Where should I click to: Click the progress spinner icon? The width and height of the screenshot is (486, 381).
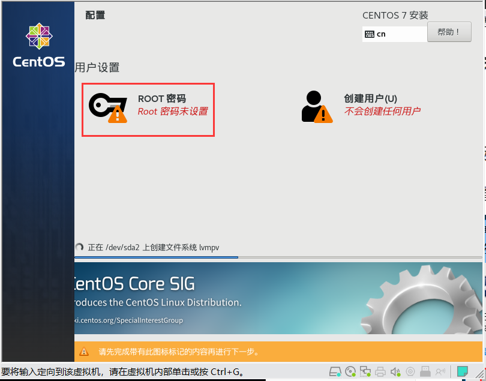[x=79, y=247]
